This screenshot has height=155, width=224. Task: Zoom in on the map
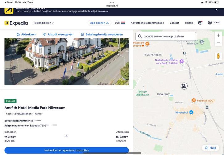point(218,35)
